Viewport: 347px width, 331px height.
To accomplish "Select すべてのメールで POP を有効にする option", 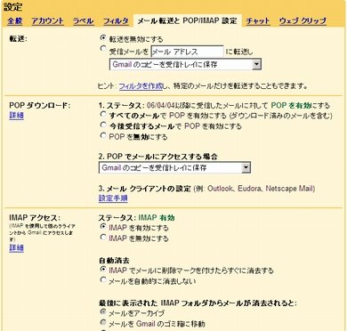I will tap(103, 114).
